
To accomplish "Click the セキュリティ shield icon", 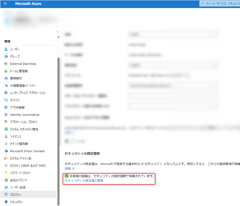I will [6, 202].
